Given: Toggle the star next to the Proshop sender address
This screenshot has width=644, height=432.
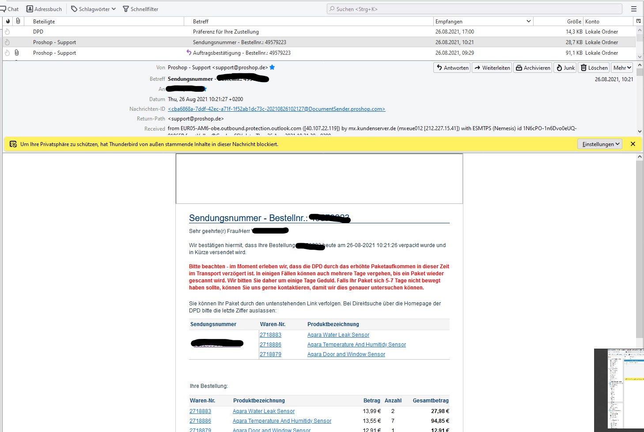Looking at the screenshot, I should (272, 67).
